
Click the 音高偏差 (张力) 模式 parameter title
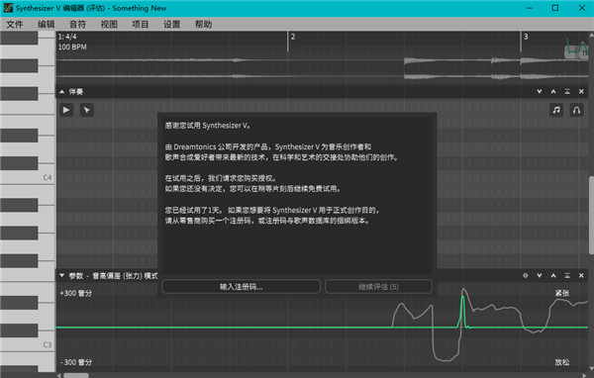(126, 275)
